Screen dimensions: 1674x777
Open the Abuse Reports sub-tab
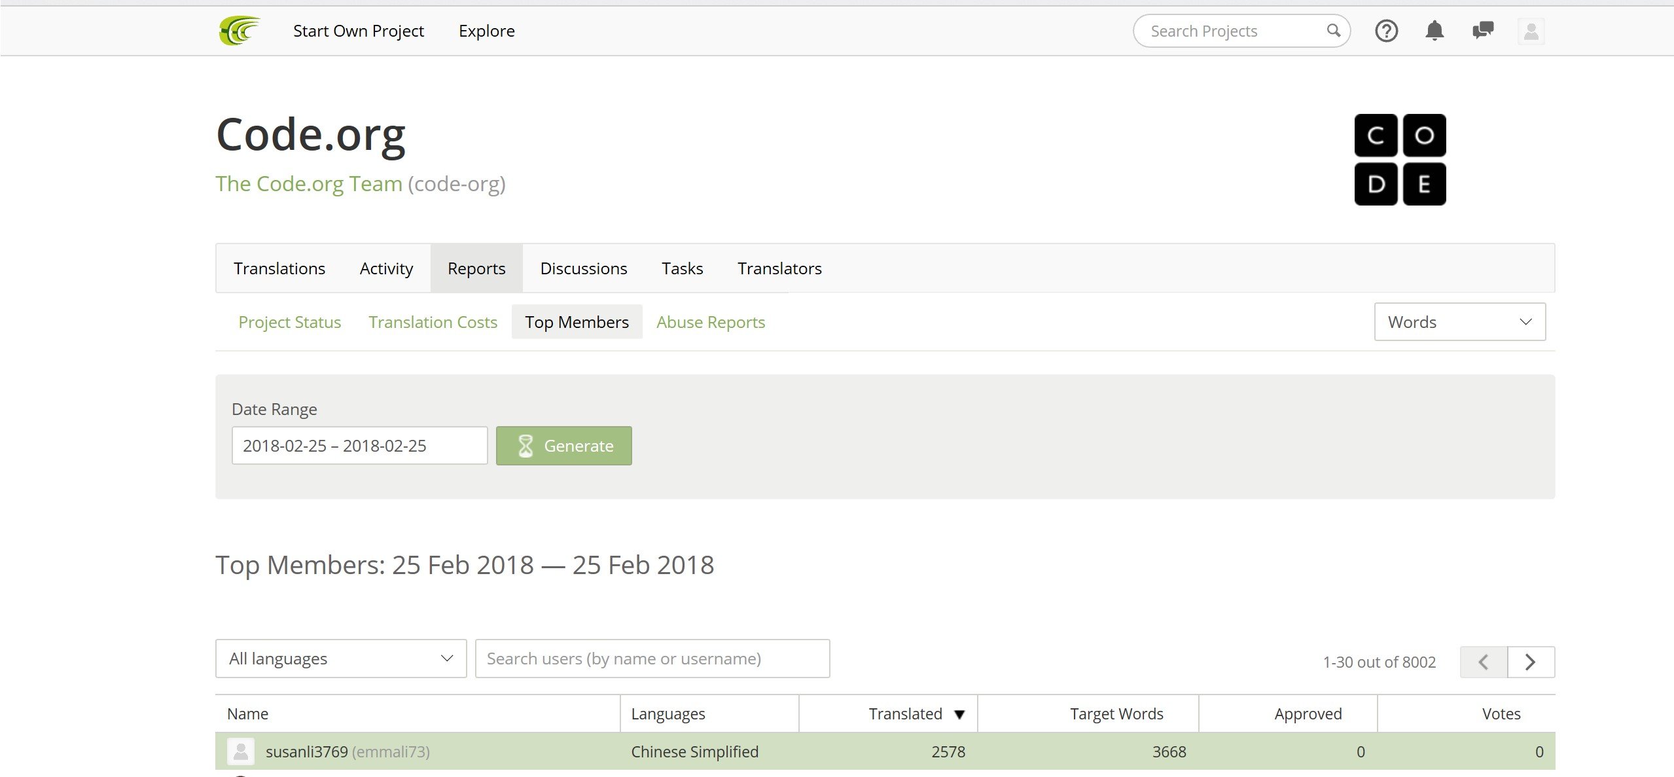[x=710, y=322]
